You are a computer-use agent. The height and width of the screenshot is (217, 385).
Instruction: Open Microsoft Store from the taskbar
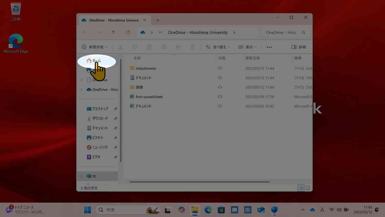[221, 210]
